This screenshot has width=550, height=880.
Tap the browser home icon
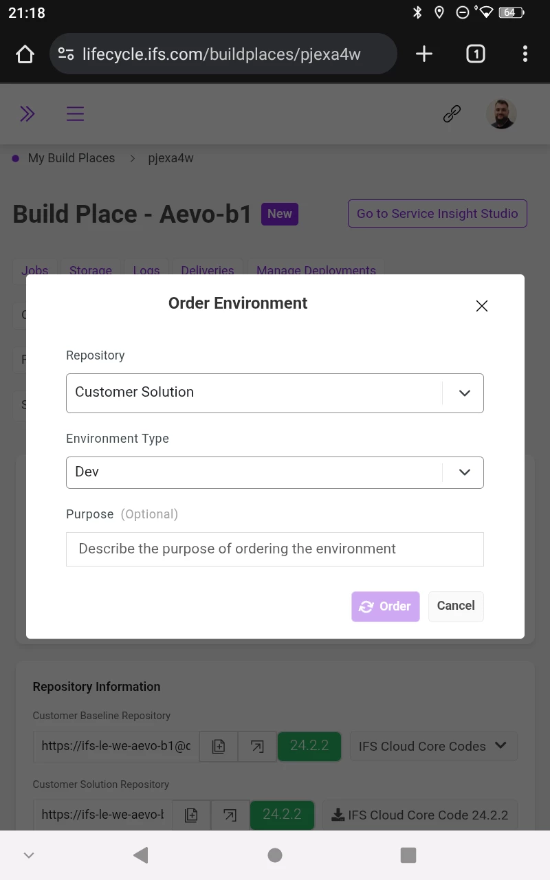coord(25,54)
